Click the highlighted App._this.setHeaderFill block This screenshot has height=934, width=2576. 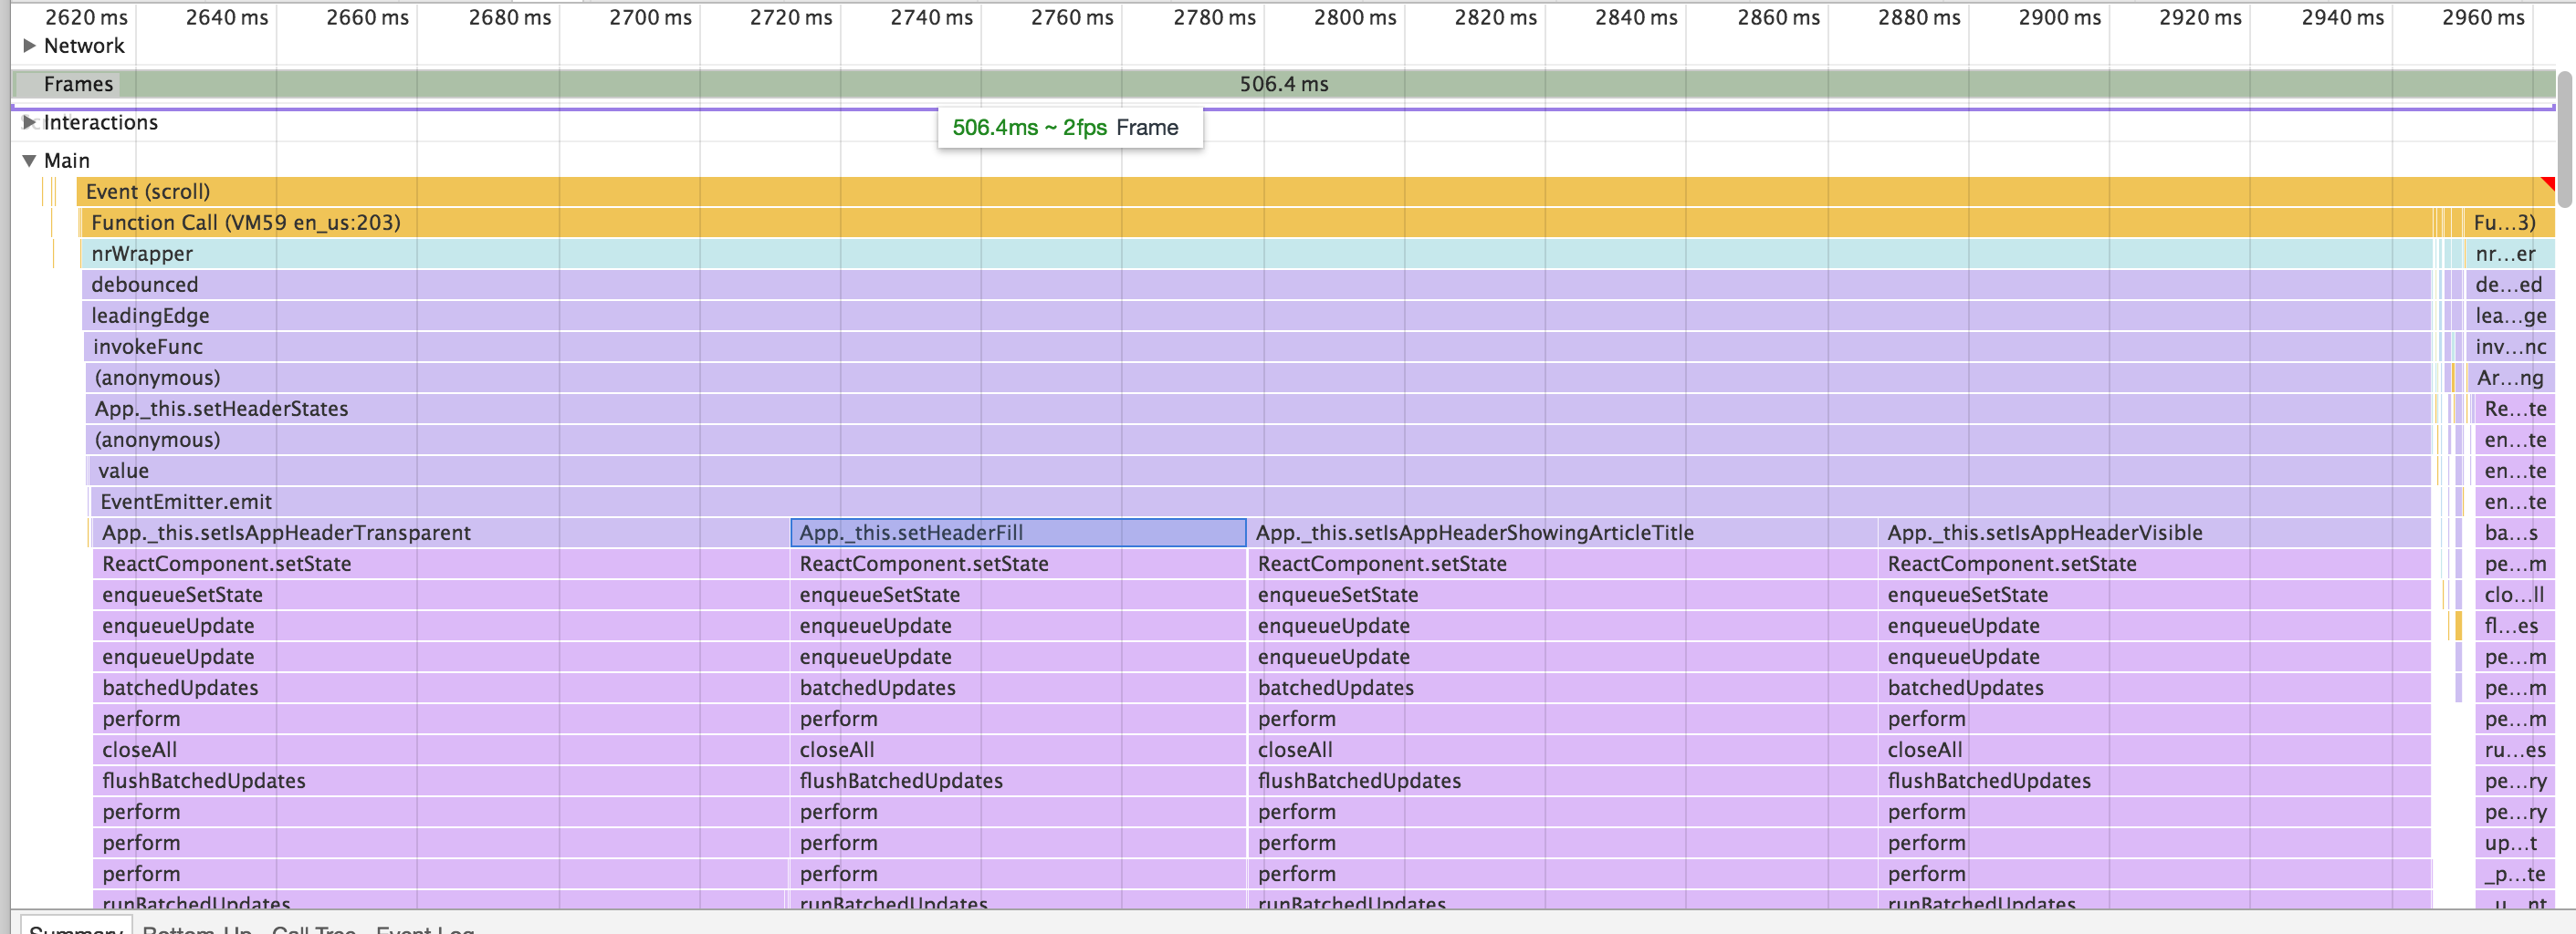pyautogui.click(x=1018, y=533)
